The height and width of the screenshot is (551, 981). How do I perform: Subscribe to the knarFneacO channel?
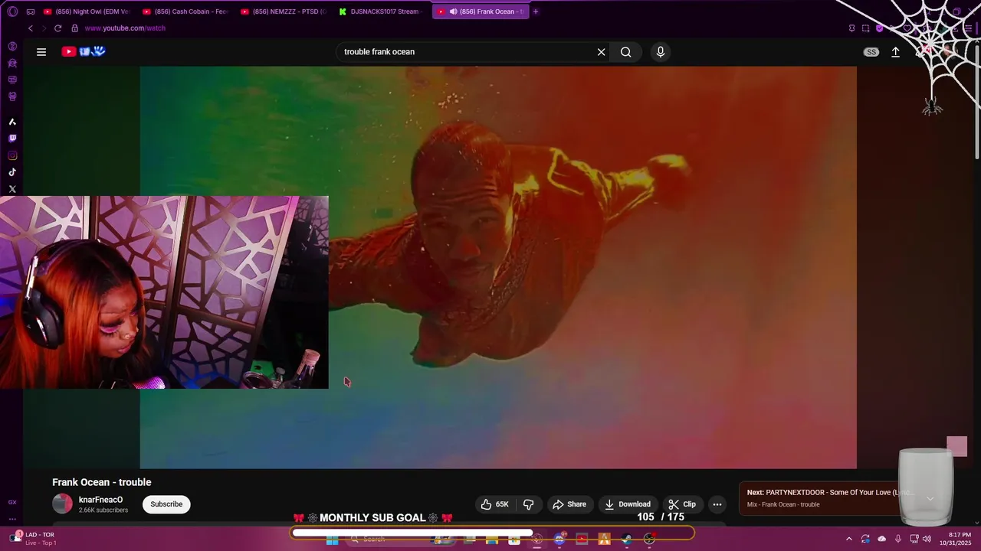pos(166,504)
